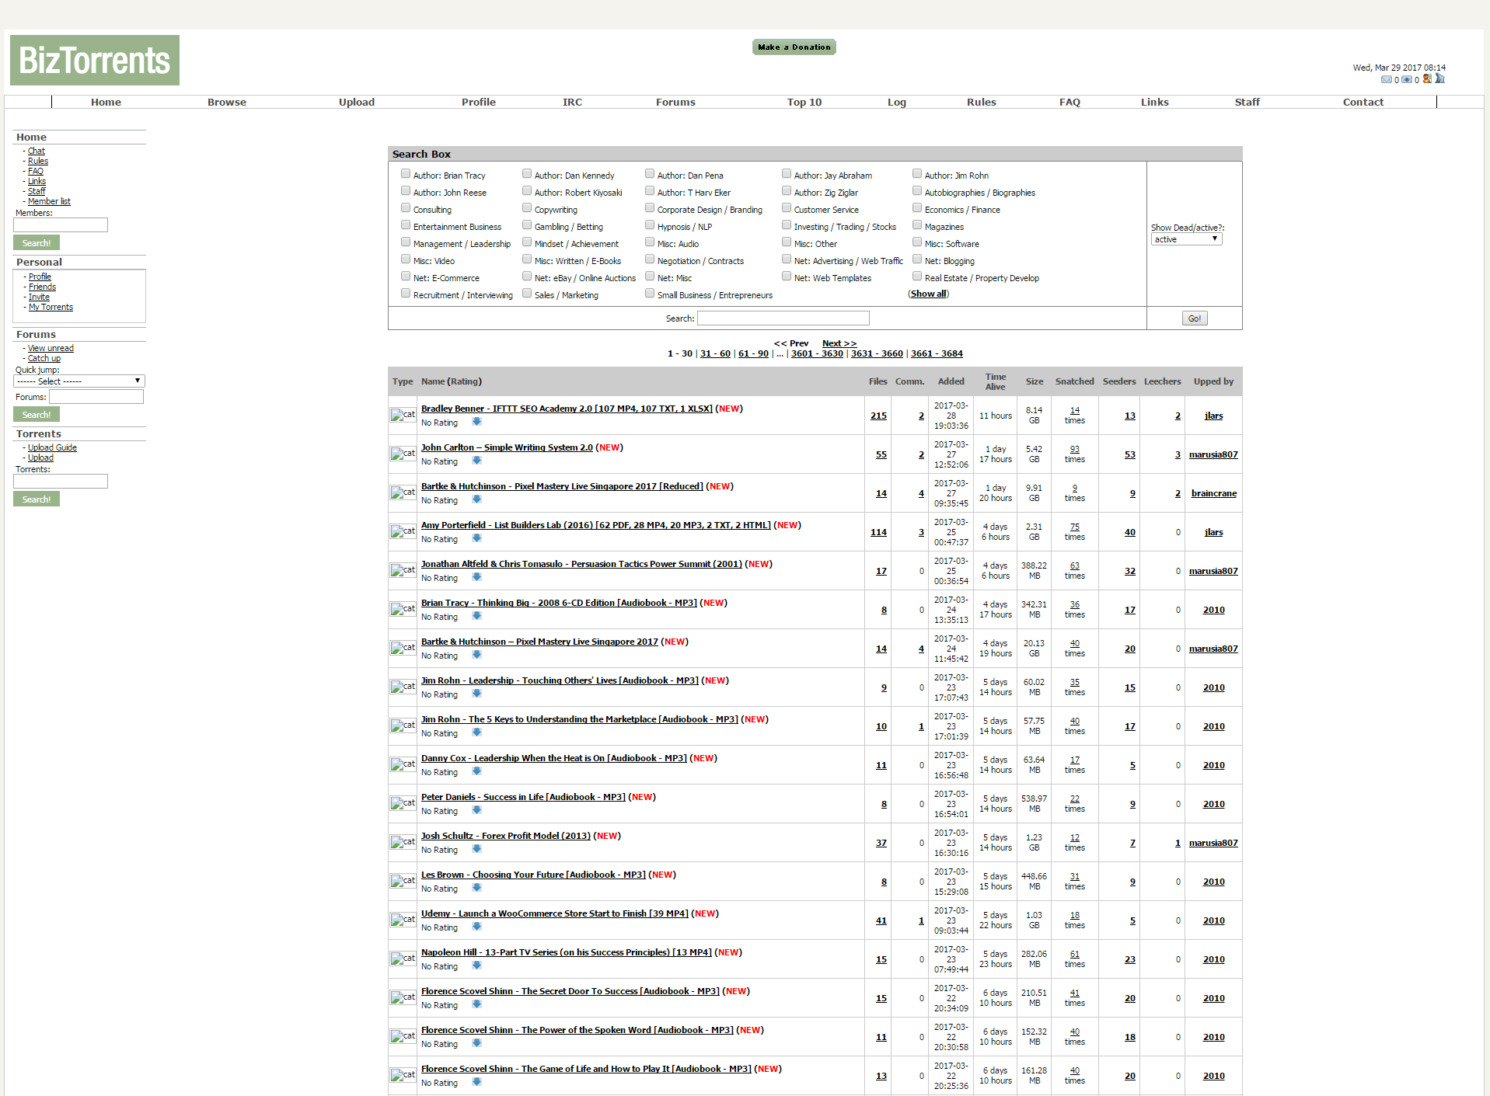Open the Staff menu item
Viewport: 1490px width, 1096px height.
pos(1247,102)
